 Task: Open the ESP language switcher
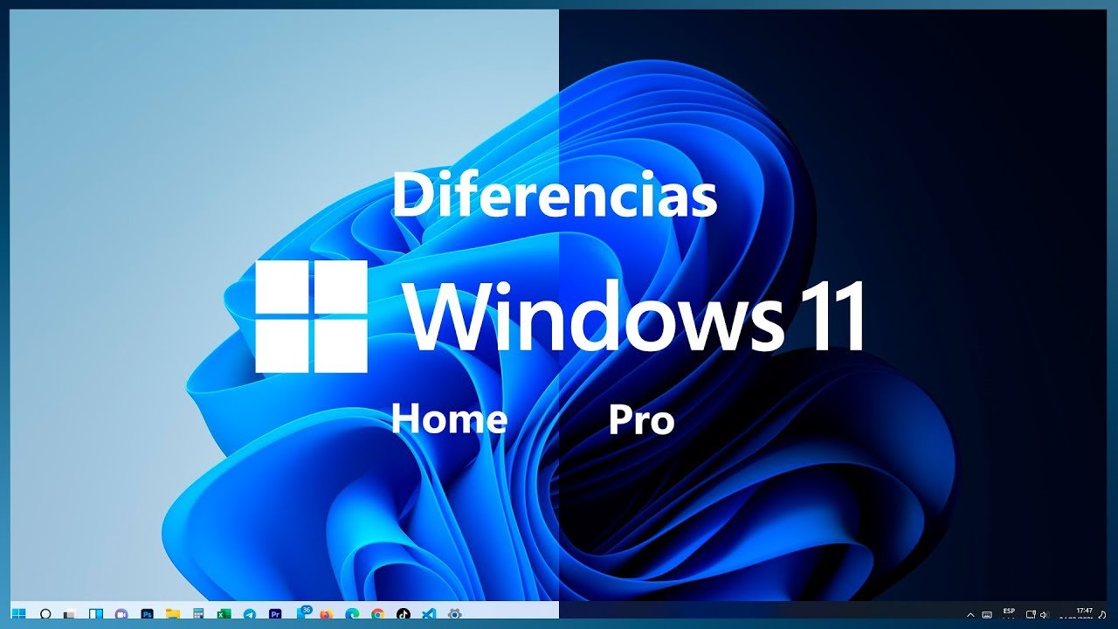pos(1009,614)
